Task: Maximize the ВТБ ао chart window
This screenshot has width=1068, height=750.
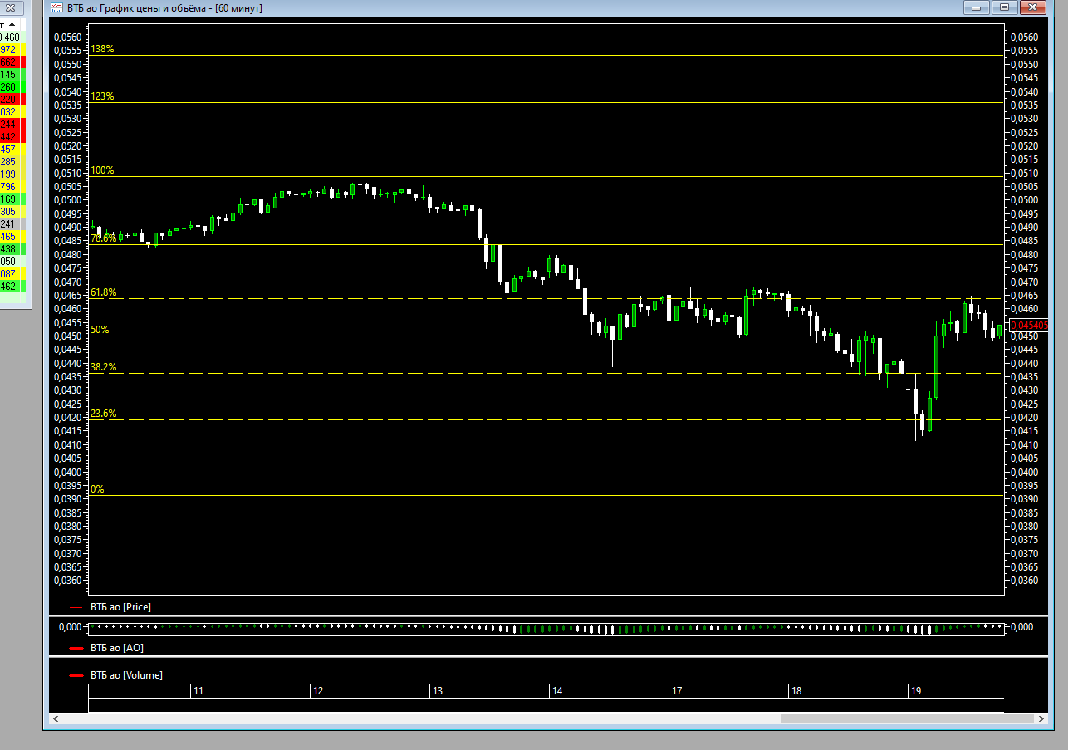Action: click(1004, 7)
